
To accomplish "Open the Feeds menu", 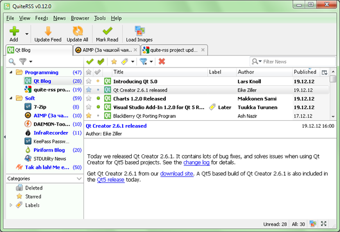I will (41, 18).
